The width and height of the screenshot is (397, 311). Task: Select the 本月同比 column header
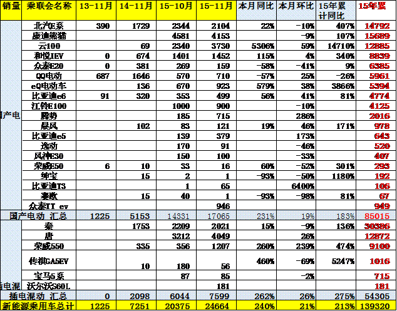[256, 10]
